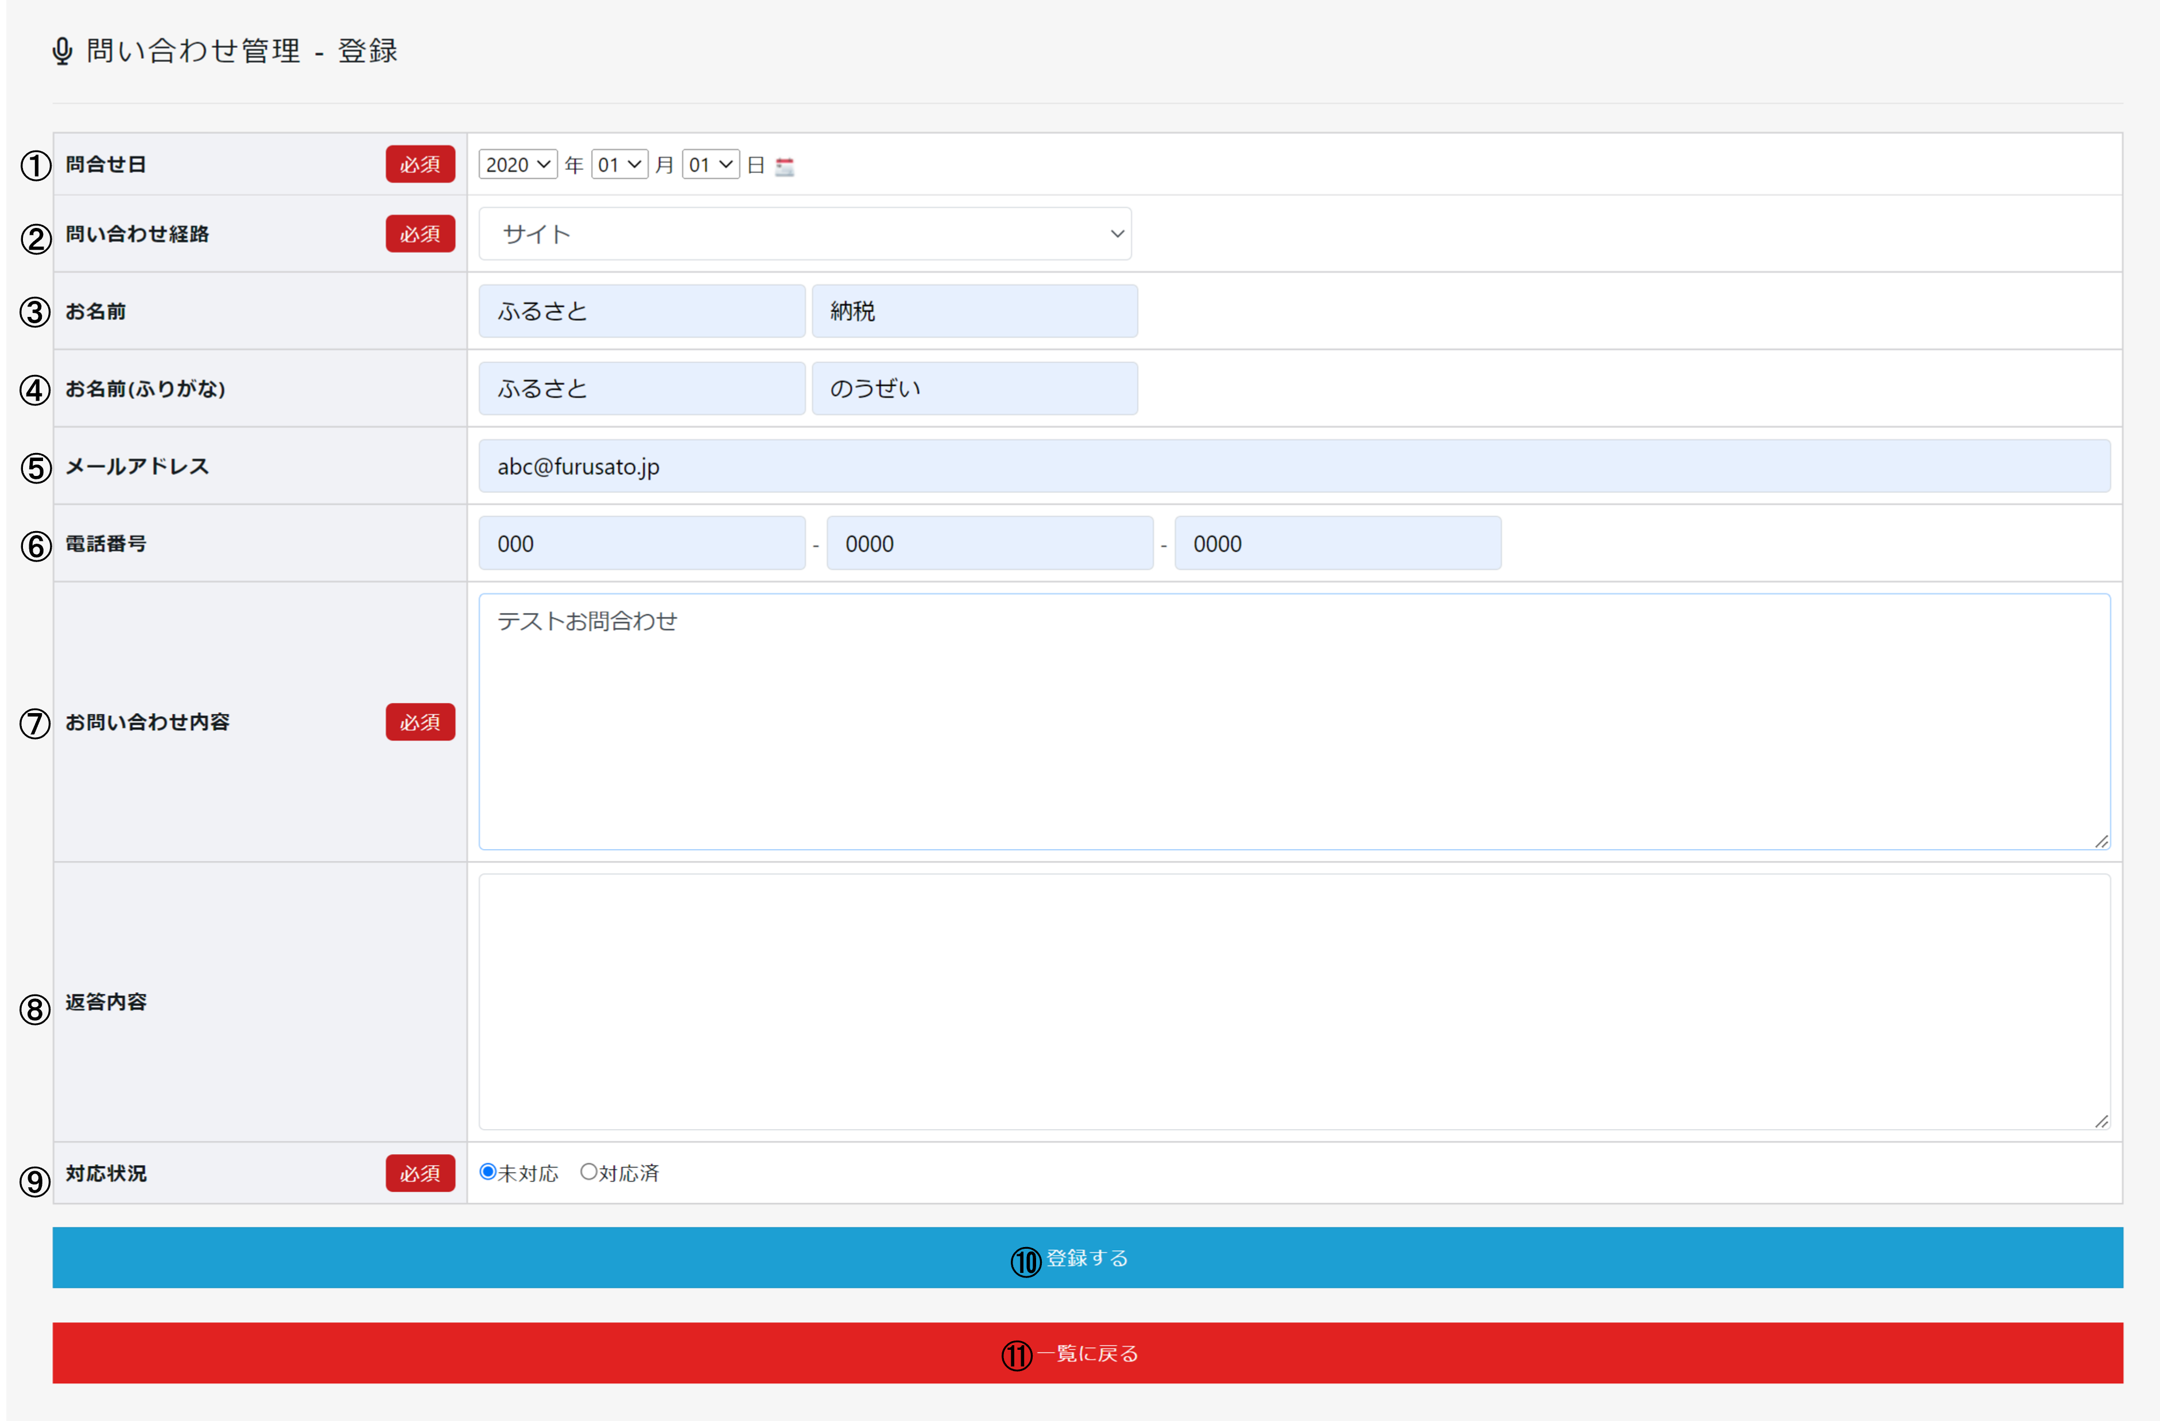This screenshot has height=1421, width=2160.
Task: Click the first name field containing 納税
Action: [x=974, y=311]
